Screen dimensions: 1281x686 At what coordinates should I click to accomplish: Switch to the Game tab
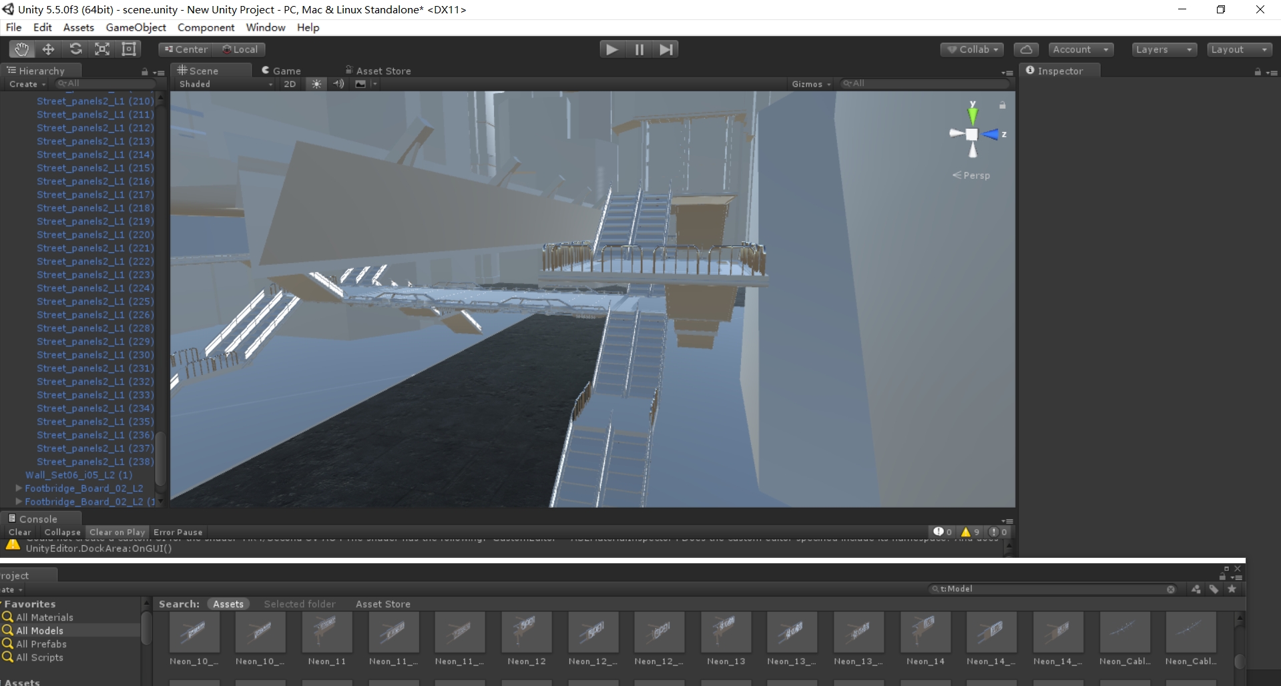(x=281, y=71)
